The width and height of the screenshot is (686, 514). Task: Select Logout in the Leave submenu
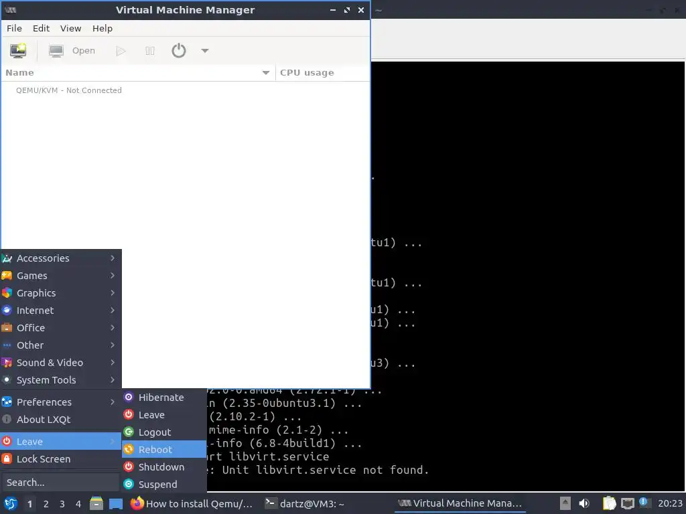pyautogui.click(x=164, y=432)
